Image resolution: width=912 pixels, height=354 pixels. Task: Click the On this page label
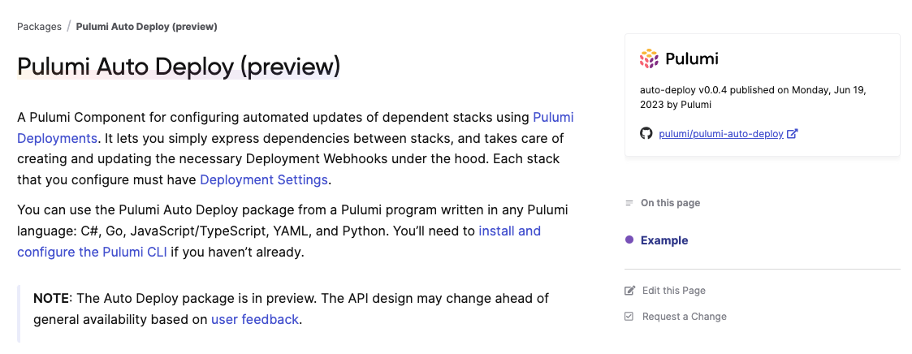[x=670, y=203]
